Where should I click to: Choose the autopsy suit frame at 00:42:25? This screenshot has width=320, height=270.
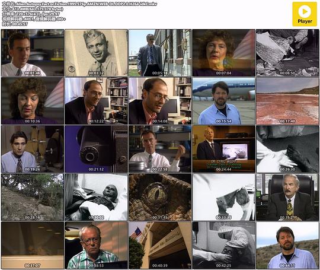[223, 245]
